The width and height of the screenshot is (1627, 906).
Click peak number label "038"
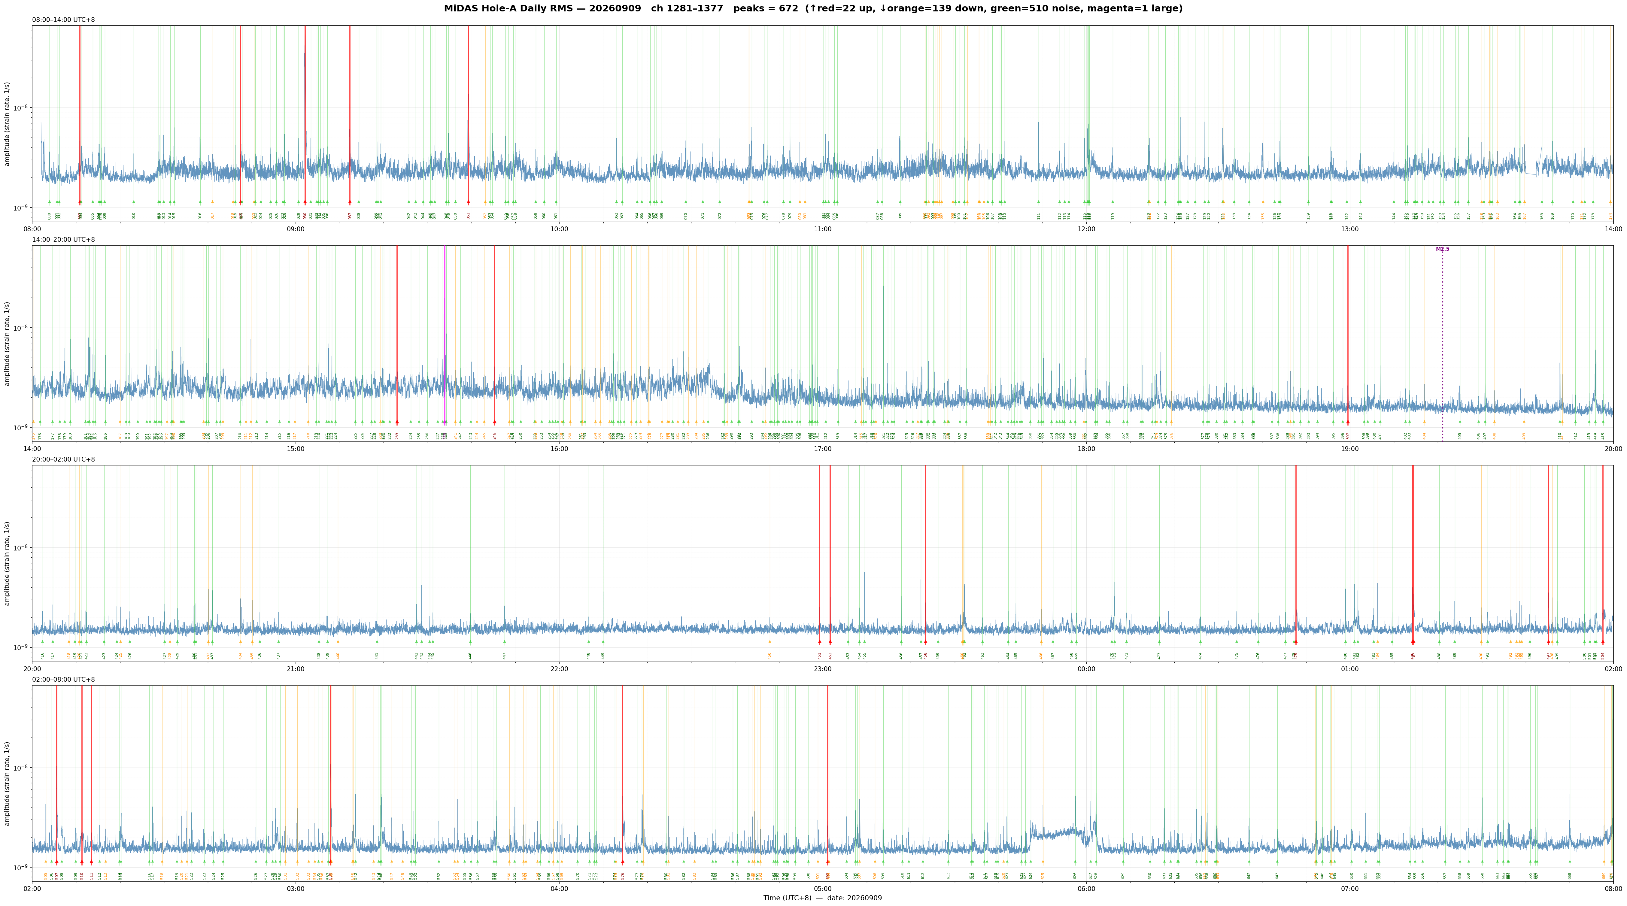359,216
